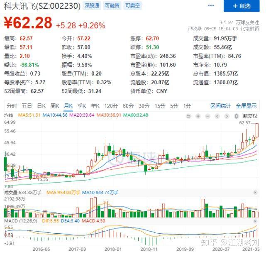266x254 pixels.
Task: Add stock with +自选 button
Action: tap(242, 6)
